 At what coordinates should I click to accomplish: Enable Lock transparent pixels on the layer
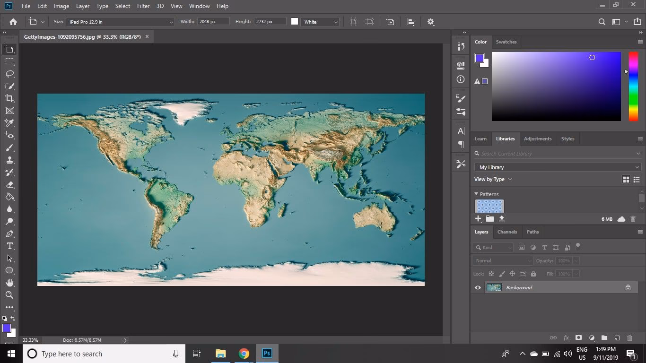492,274
